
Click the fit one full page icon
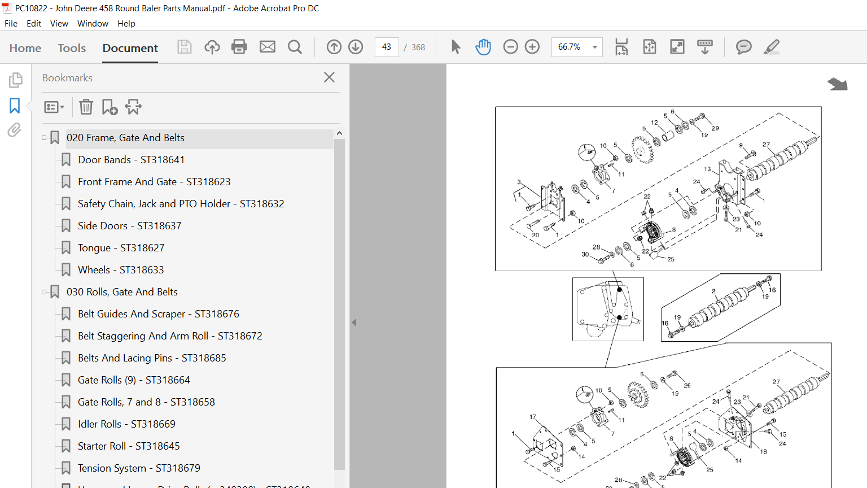click(650, 47)
